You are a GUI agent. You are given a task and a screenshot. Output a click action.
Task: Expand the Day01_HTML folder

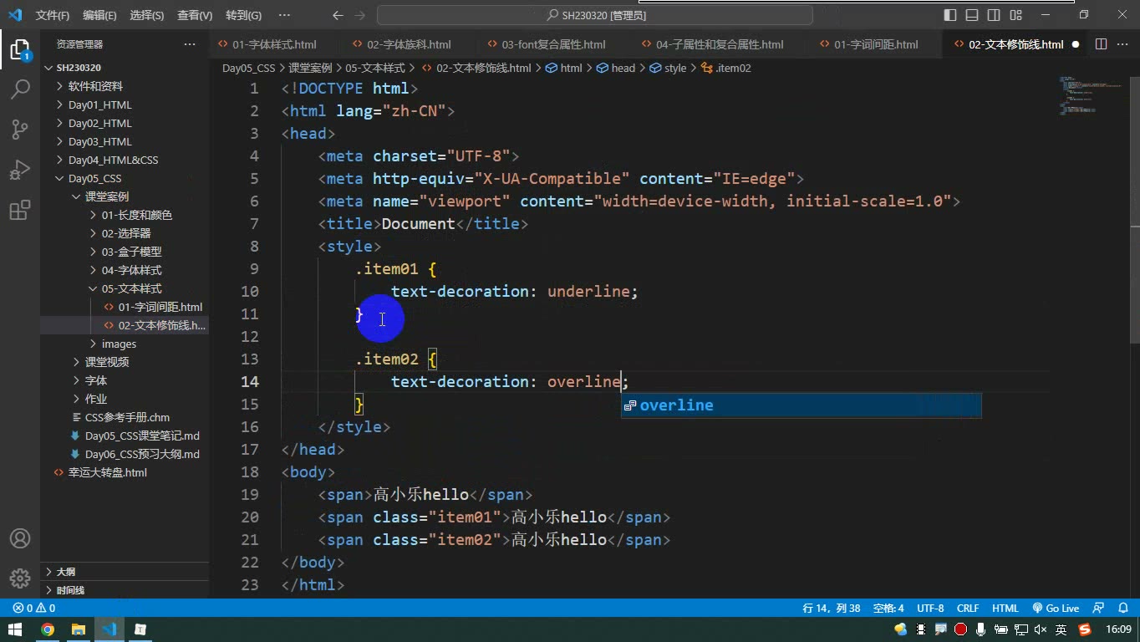[125, 104]
